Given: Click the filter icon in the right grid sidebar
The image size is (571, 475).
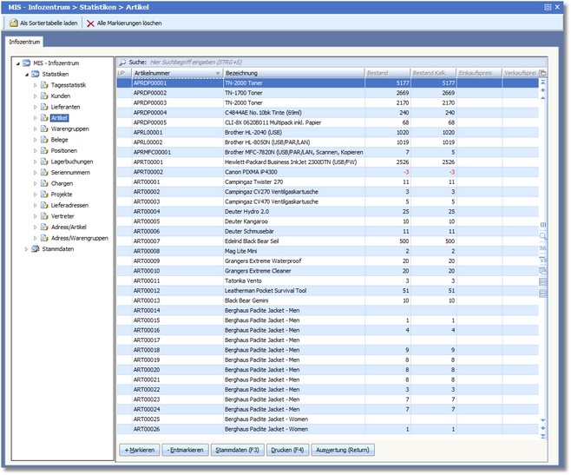Looking at the screenshot, I should coord(543,259).
